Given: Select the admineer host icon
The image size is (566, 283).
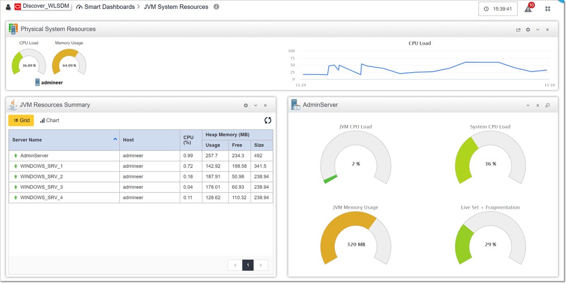Looking at the screenshot, I should coord(38,82).
